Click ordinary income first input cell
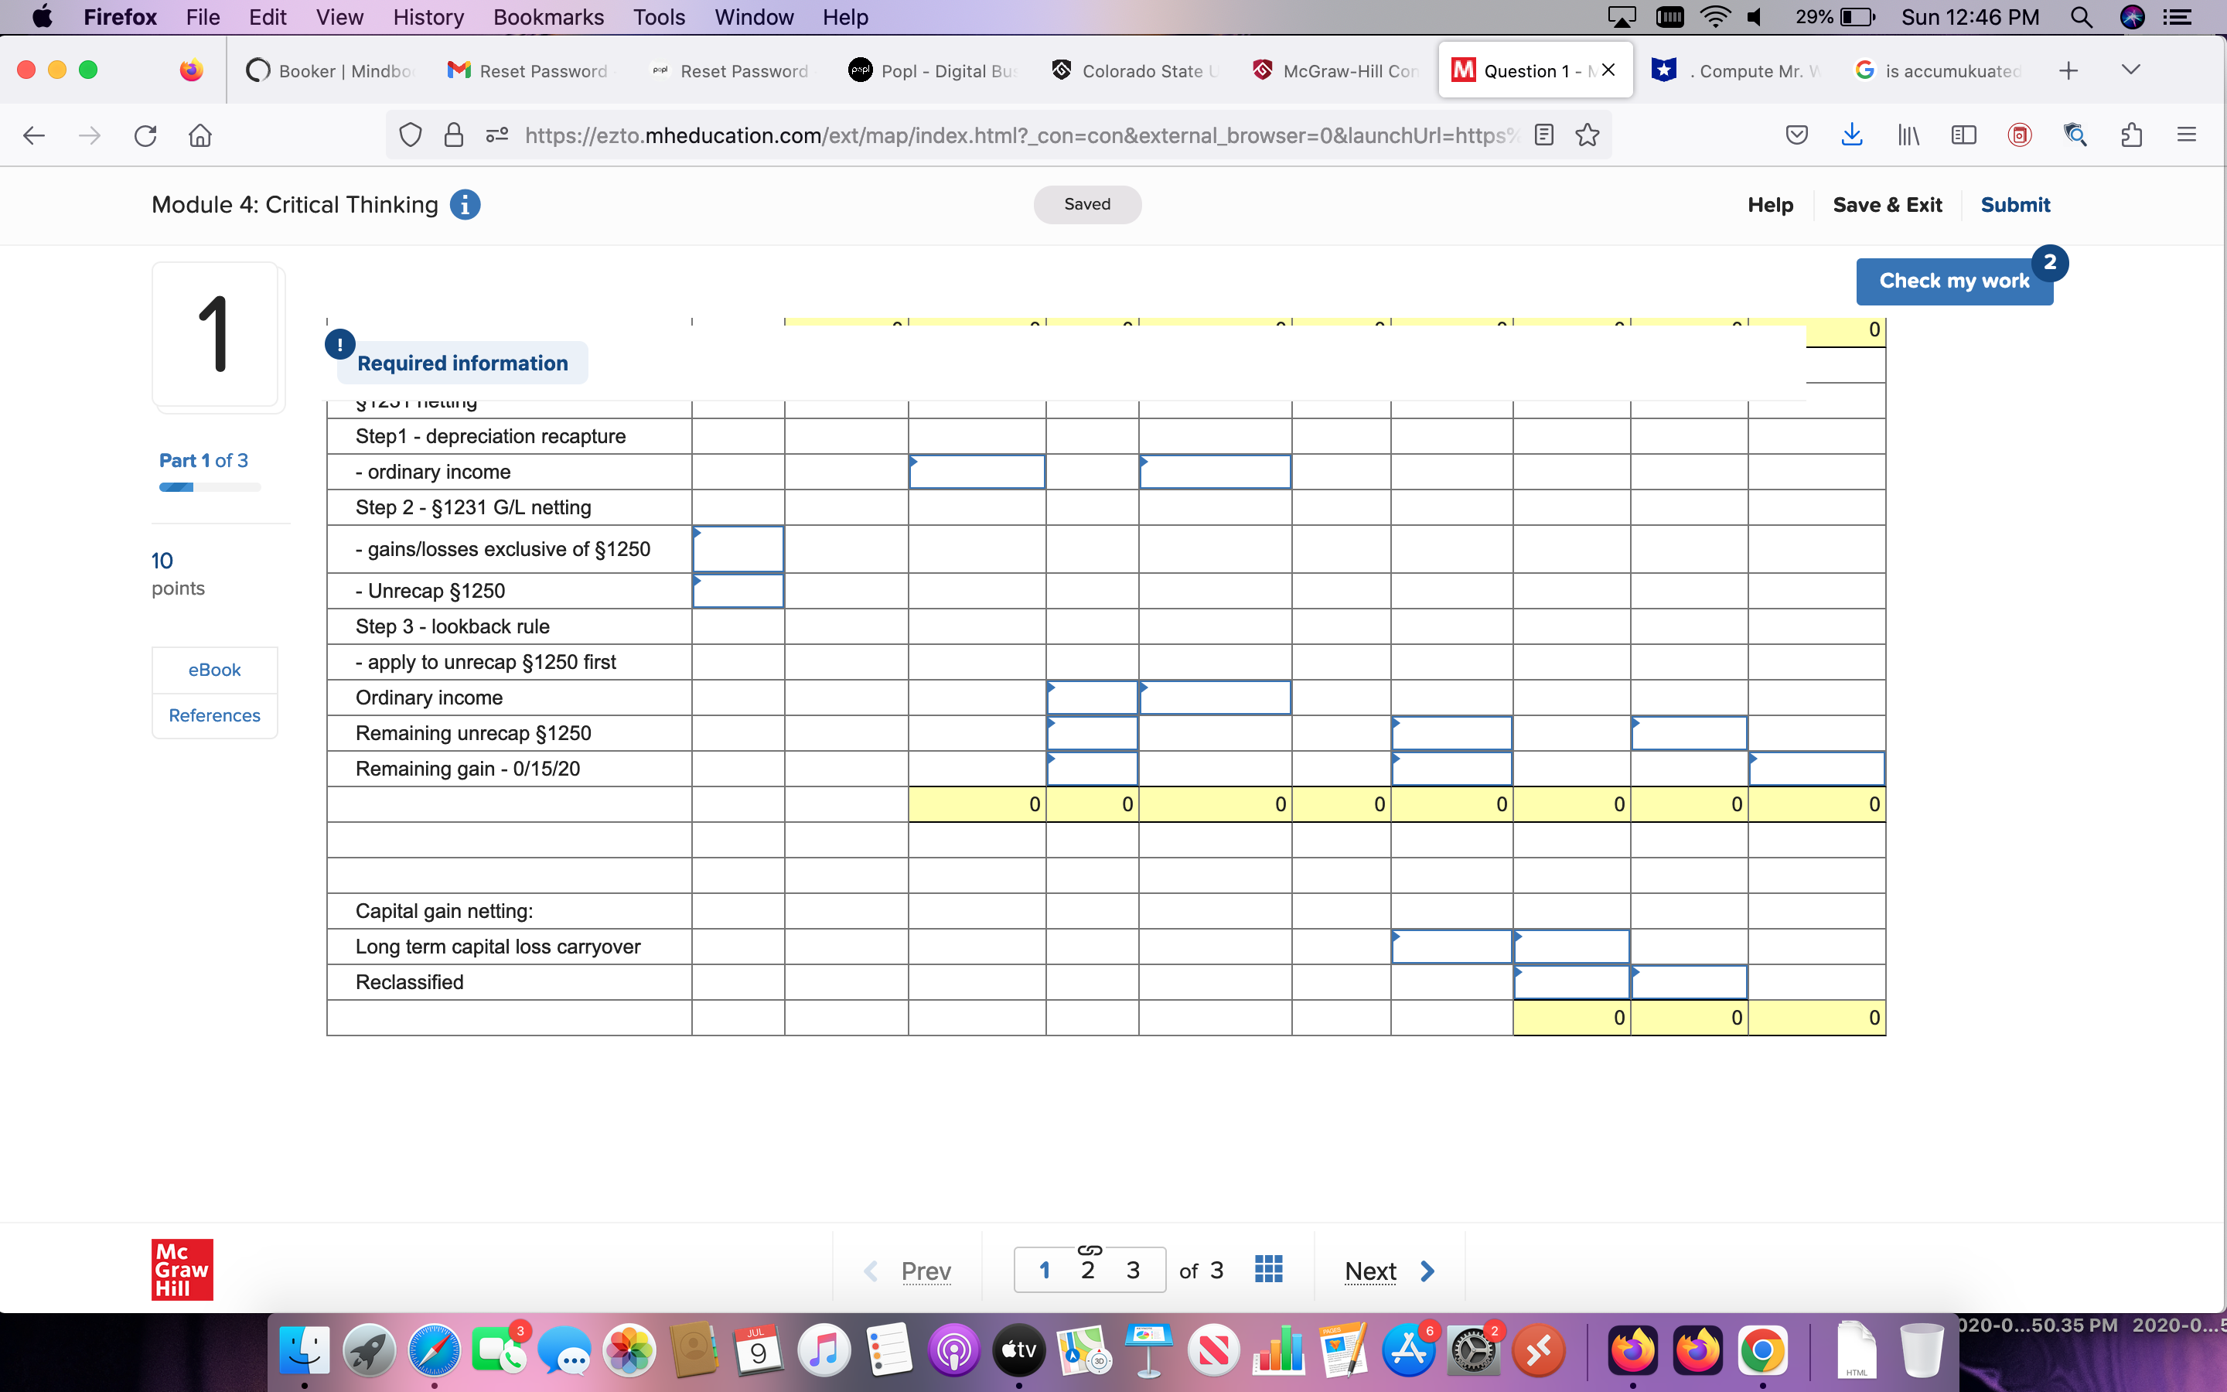This screenshot has width=2227, height=1392. coord(977,472)
